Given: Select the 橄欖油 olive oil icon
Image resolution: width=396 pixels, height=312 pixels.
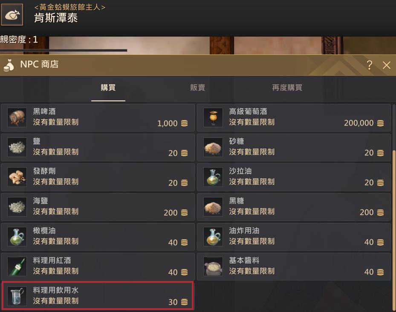Looking at the screenshot, I should [x=17, y=237].
